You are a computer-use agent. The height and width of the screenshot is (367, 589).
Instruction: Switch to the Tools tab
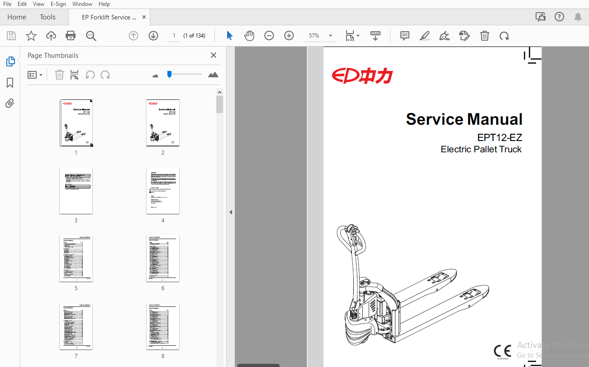[47, 17]
